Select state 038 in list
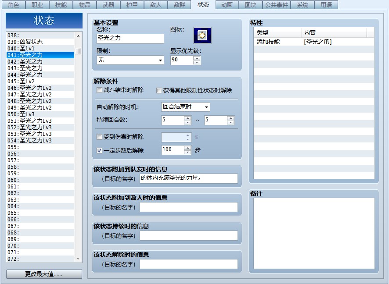This screenshot has width=389, height=284. coord(40,35)
